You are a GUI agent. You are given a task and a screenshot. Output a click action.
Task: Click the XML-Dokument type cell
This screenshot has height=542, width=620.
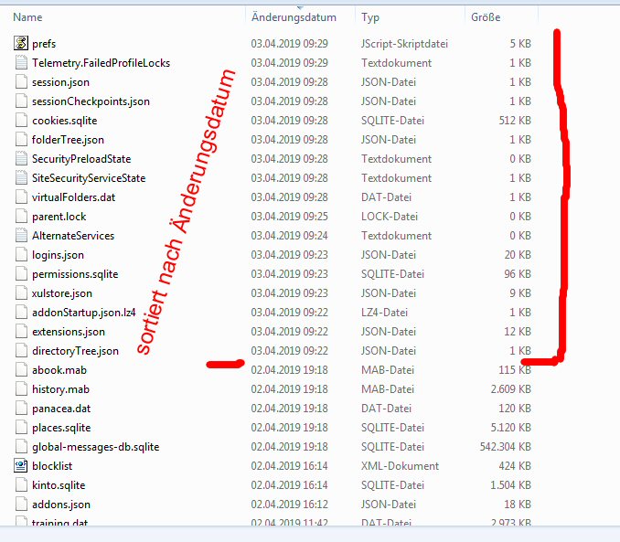click(400, 466)
